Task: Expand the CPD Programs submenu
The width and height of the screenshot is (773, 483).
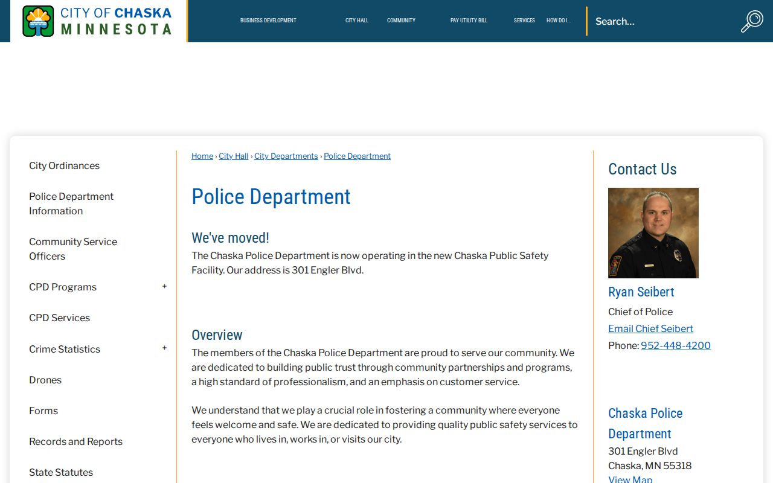Action: (x=164, y=287)
